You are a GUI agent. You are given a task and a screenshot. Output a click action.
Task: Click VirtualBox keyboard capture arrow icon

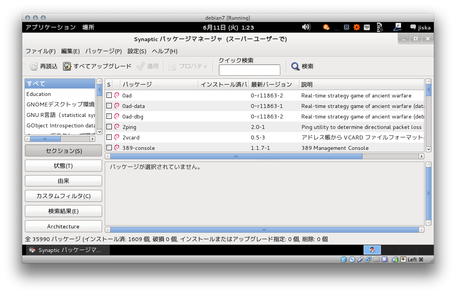point(403,259)
